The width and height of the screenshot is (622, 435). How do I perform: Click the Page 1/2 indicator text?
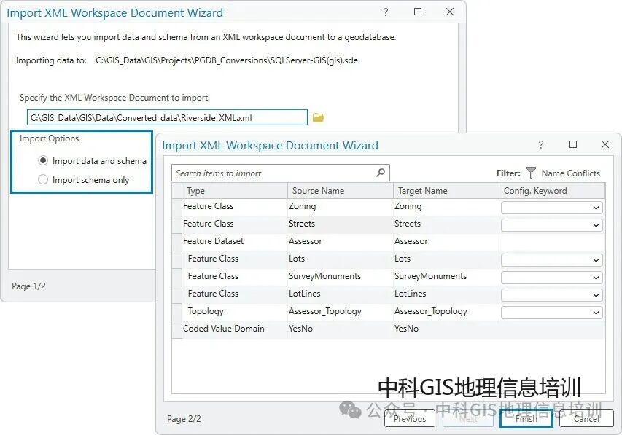coord(28,286)
